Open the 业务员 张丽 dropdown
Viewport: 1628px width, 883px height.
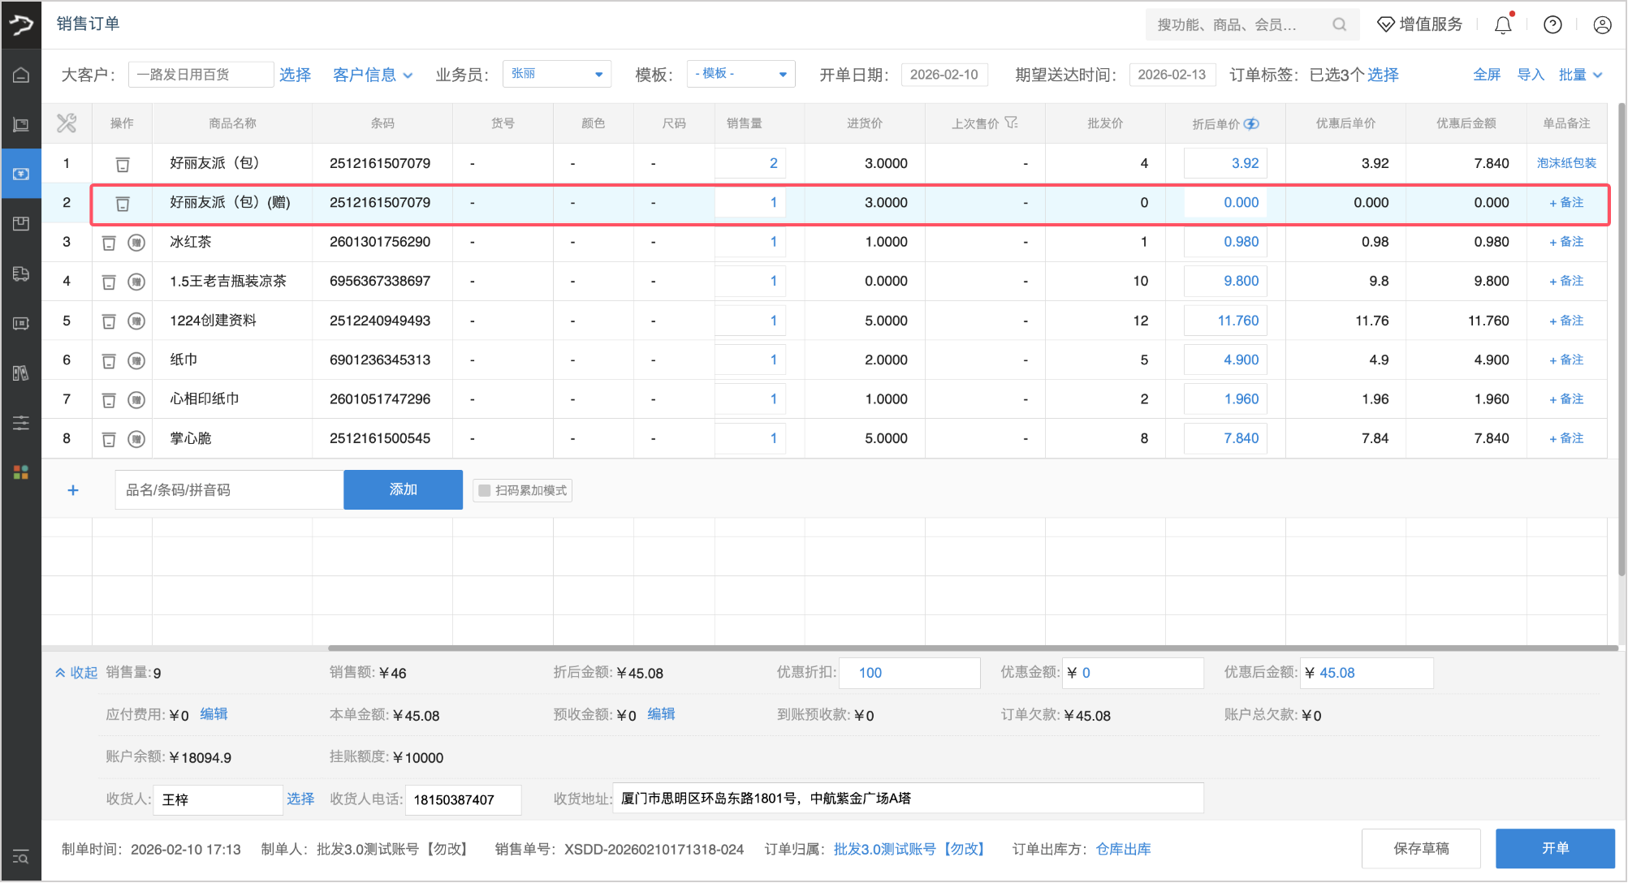557,74
